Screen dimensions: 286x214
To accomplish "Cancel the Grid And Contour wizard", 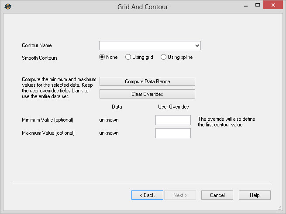I will (217, 195).
